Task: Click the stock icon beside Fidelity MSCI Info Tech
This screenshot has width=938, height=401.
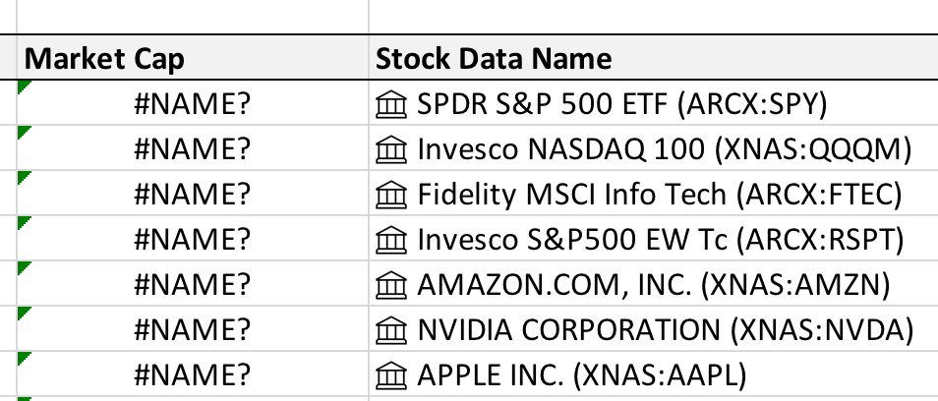Action: click(x=391, y=195)
